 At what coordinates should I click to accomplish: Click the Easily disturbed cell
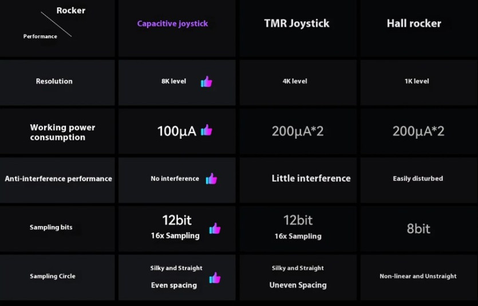coord(418,178)
